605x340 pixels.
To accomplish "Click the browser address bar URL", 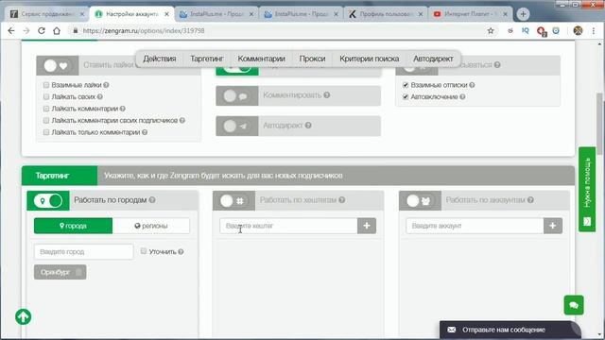I will (144, 31).
